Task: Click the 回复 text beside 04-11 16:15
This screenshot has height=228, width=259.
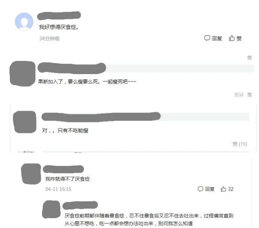Action: click(x=210, y=189)
